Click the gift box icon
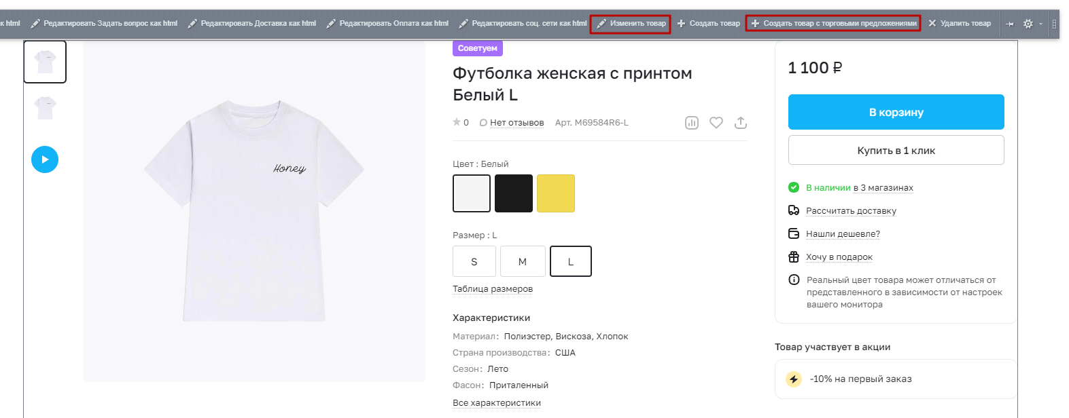 coord(794,256)
